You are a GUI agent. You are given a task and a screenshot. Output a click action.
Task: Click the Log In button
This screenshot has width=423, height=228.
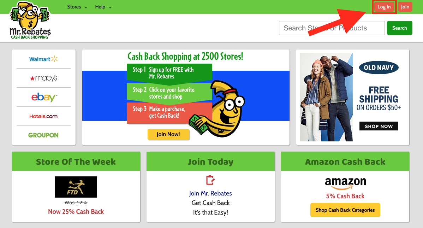point(384,7)
